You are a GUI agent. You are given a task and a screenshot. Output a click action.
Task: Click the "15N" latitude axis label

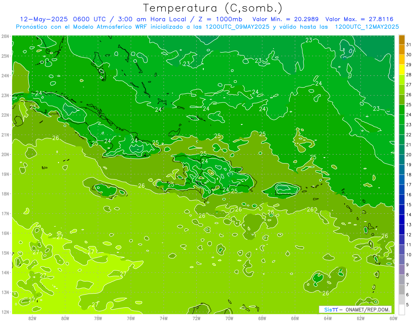(x=5, y=253)
